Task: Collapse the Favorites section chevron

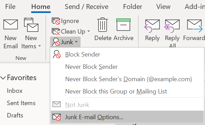Action: [3, 78]
